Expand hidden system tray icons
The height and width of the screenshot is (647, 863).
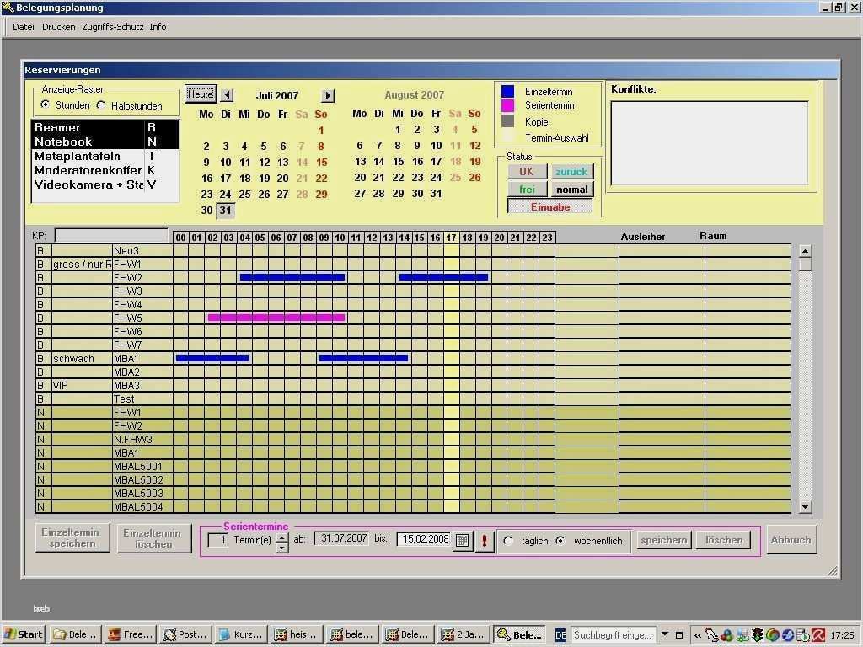pos(698,635)
